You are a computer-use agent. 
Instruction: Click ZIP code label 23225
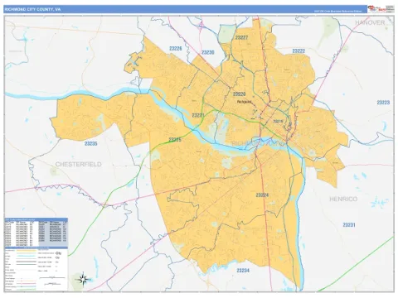pyautogui.click(x=175, y=140)
